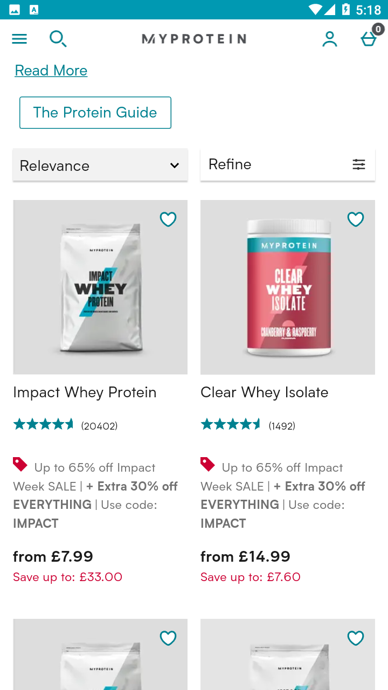Open Clear Whey Isolate product image
The width and height of the screenshot is (388, 690).
point(288,287)
